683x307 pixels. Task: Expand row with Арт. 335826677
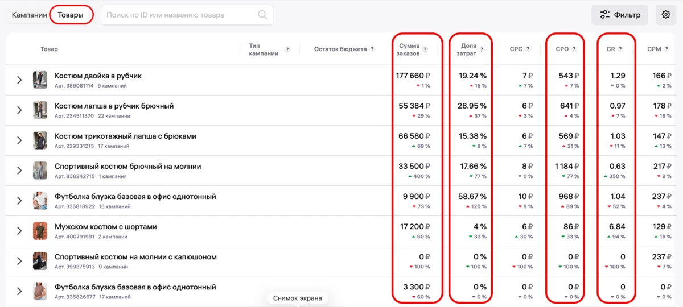19,291
